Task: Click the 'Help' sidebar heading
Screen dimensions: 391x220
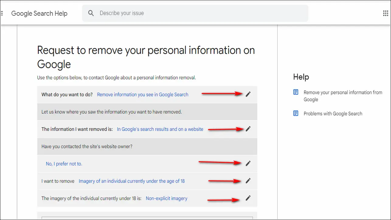Action: (x=301, y=77)
